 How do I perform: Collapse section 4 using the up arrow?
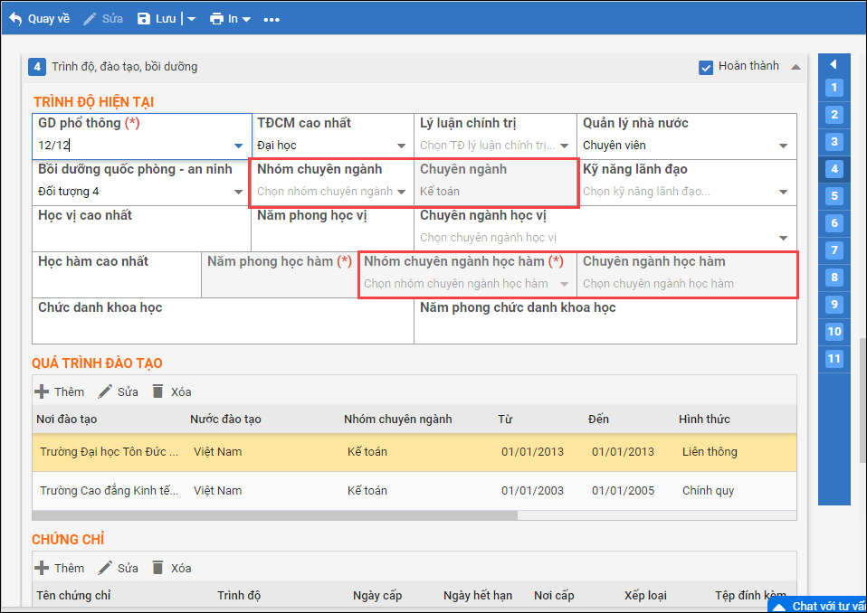(x=796, y=67)
